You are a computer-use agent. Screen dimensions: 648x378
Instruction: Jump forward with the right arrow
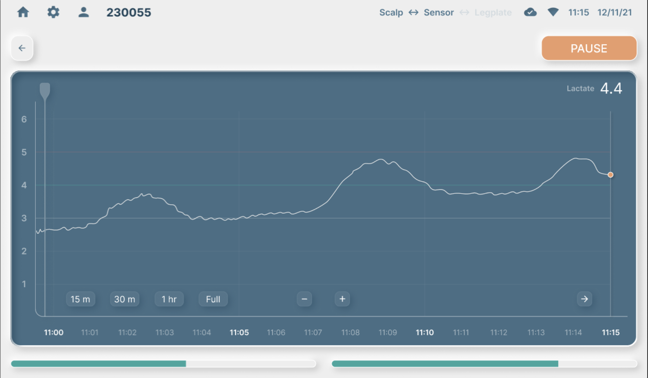584,299
